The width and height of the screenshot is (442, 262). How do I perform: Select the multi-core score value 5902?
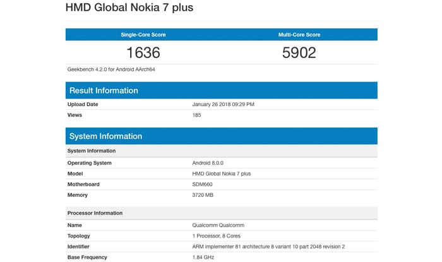click(299, 52)
